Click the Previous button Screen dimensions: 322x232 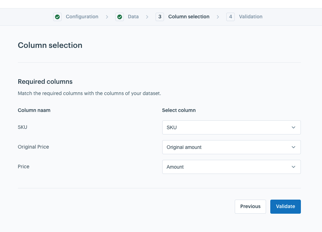[250, 207]
